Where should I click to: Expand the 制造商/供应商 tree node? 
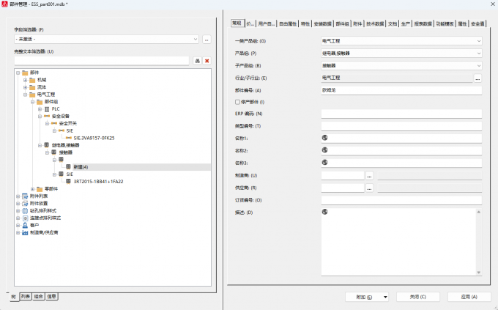18,233
